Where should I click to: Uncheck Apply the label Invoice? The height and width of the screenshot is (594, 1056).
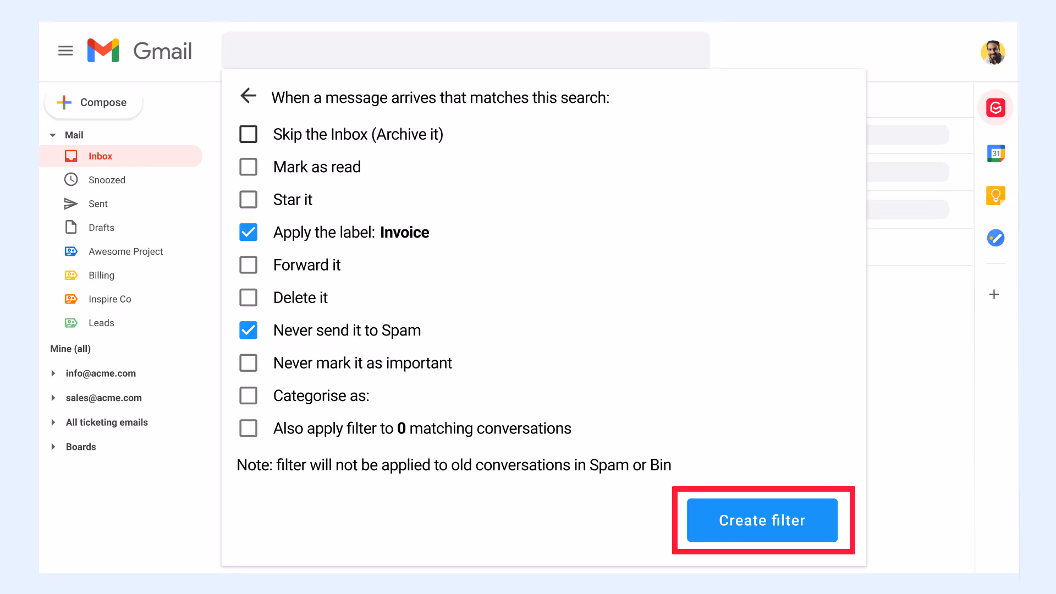[249, 232]
